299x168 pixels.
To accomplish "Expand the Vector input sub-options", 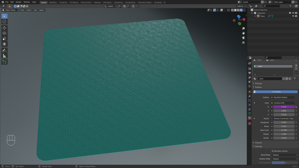I will coord(254,118).
